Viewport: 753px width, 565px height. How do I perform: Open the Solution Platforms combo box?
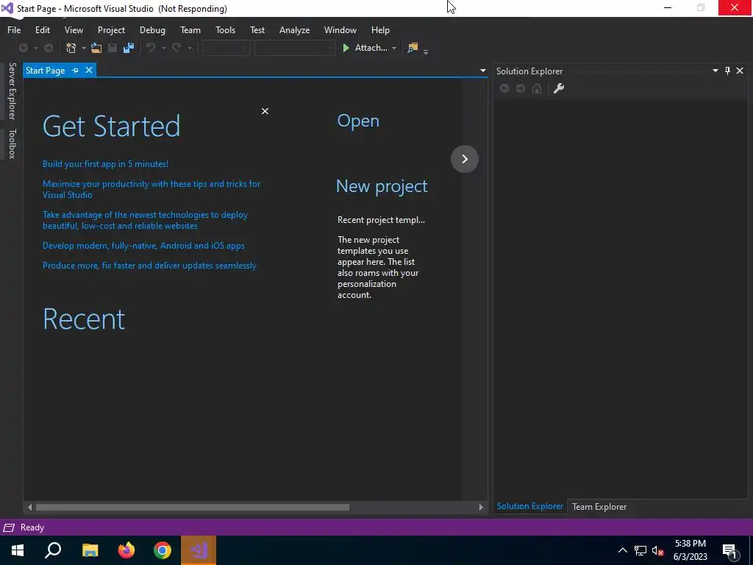(x=294, y=48)
